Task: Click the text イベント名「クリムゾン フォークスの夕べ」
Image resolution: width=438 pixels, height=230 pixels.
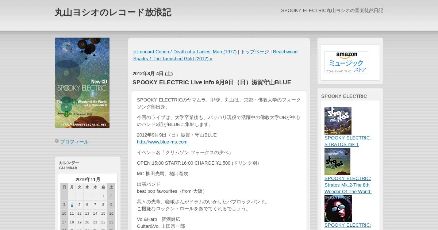Action: coord(185,153)
